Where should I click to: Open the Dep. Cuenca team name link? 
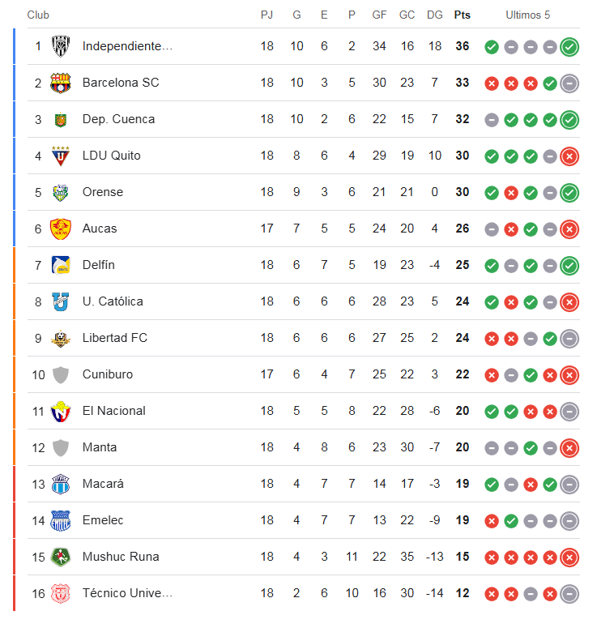[x=118, y=119]
